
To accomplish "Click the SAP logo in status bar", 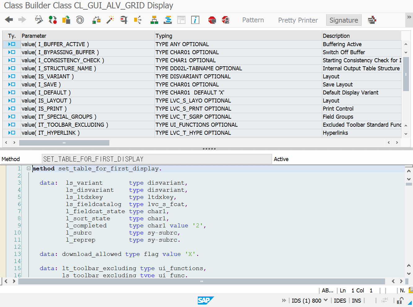I will 206,300.
